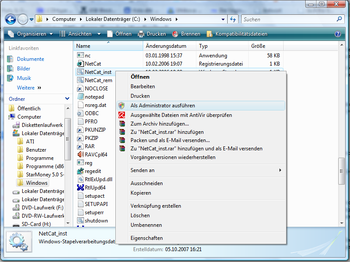The image size is (350, 262).
Task: Expand the arrow after Windows breadcrumb
Action: pyautogui.click(x=177, y=20)
